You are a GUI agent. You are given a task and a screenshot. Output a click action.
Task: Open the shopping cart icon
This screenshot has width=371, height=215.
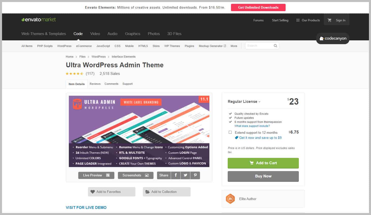click(x=330, y=20)
